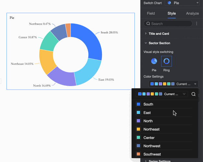Image resolution: width=203 pixels, height=162 pixels.
Task: Select the Ring visual style icon
Action: 166,61
